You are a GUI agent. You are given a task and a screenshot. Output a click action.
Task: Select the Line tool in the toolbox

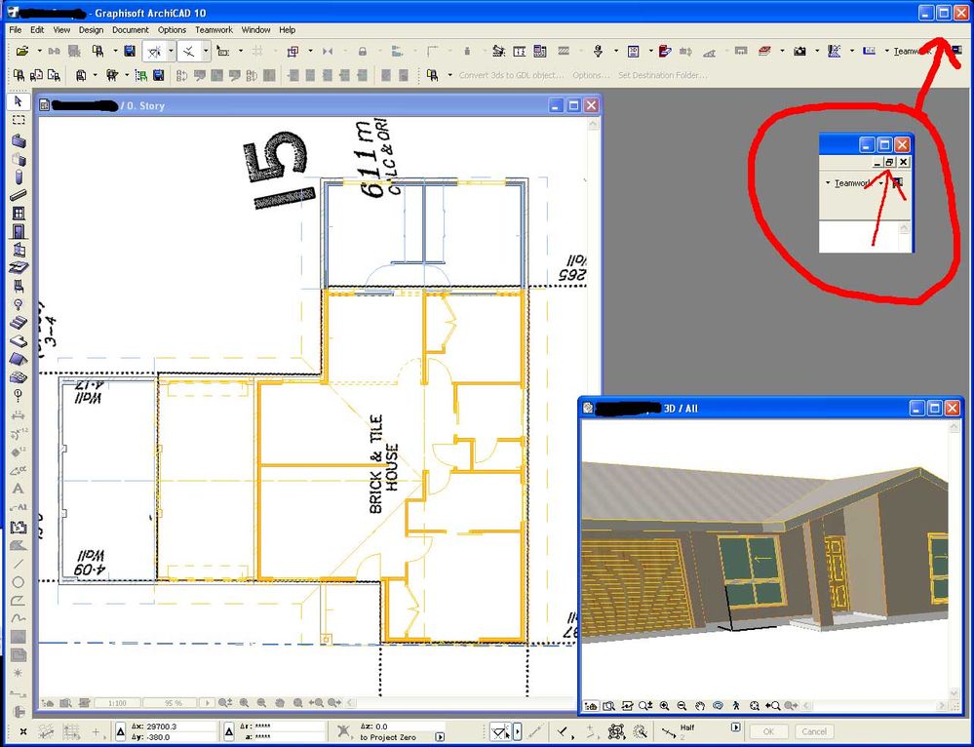click(19, 564)
